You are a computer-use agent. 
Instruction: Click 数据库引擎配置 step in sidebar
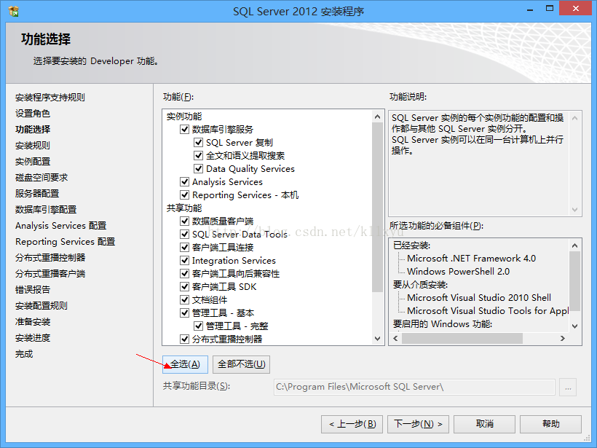(46, 210)
